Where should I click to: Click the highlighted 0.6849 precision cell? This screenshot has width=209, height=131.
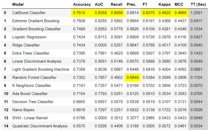point(132,77)
